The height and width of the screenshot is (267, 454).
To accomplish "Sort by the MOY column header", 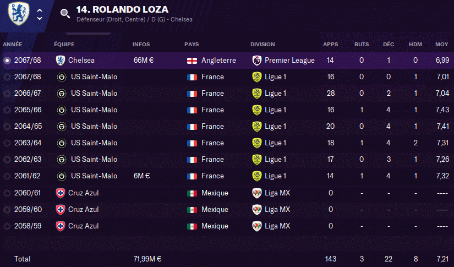I will click(x=441, y=44).
